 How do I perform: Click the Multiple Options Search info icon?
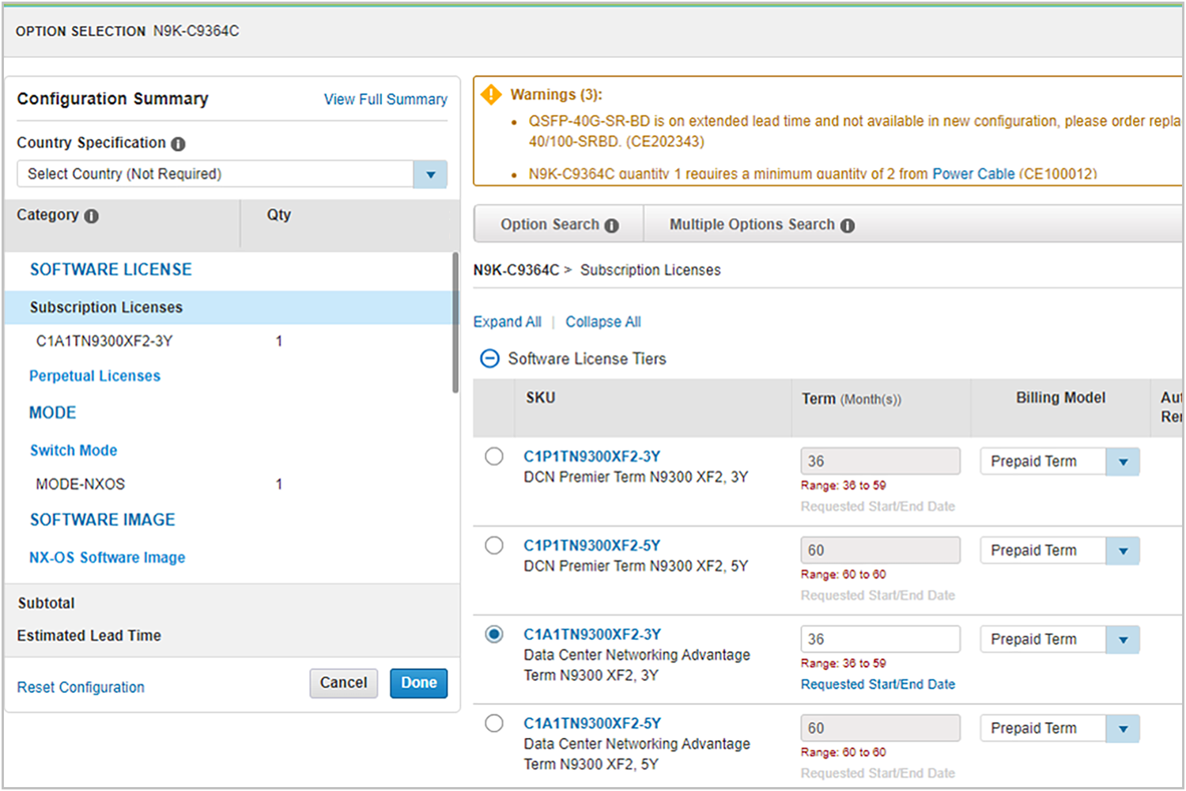pyautogui.click(x=848, y=225)
